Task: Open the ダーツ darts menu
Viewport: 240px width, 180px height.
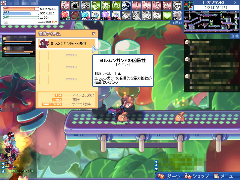Action: tap(169, 176)
